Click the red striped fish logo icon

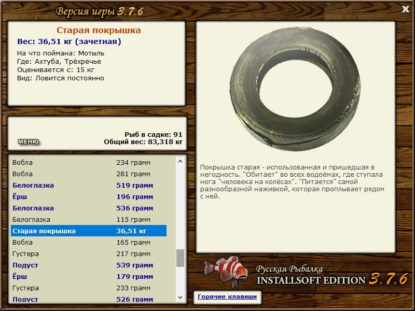coord(226,272)
